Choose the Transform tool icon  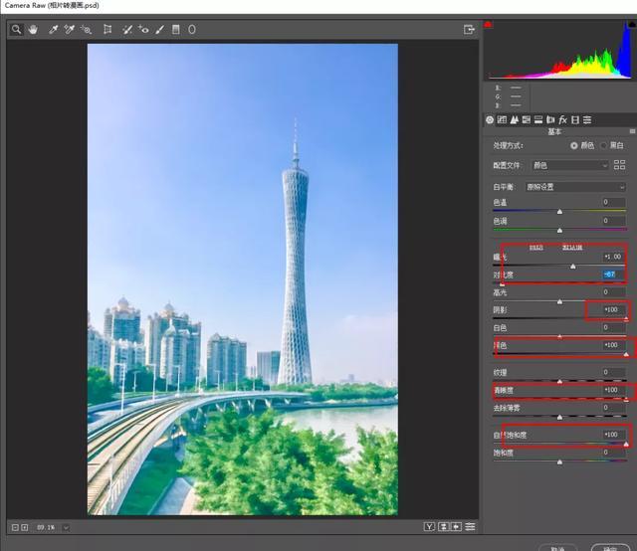pos(107,29)
